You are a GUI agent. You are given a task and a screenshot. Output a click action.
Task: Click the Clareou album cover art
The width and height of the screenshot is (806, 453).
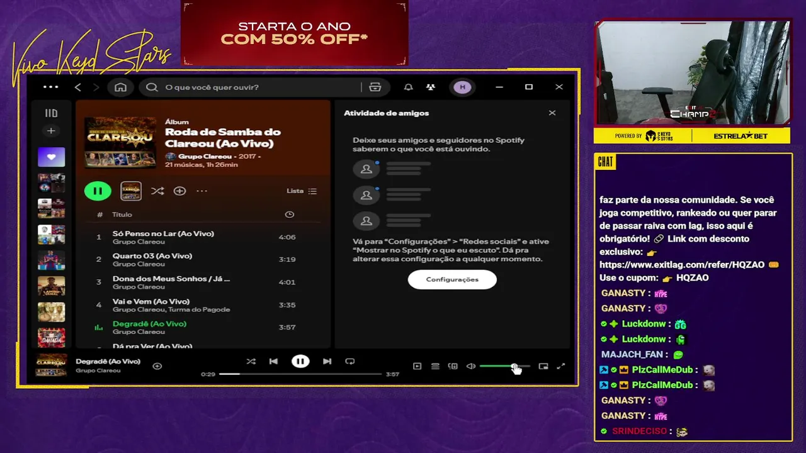pos(120,142)
